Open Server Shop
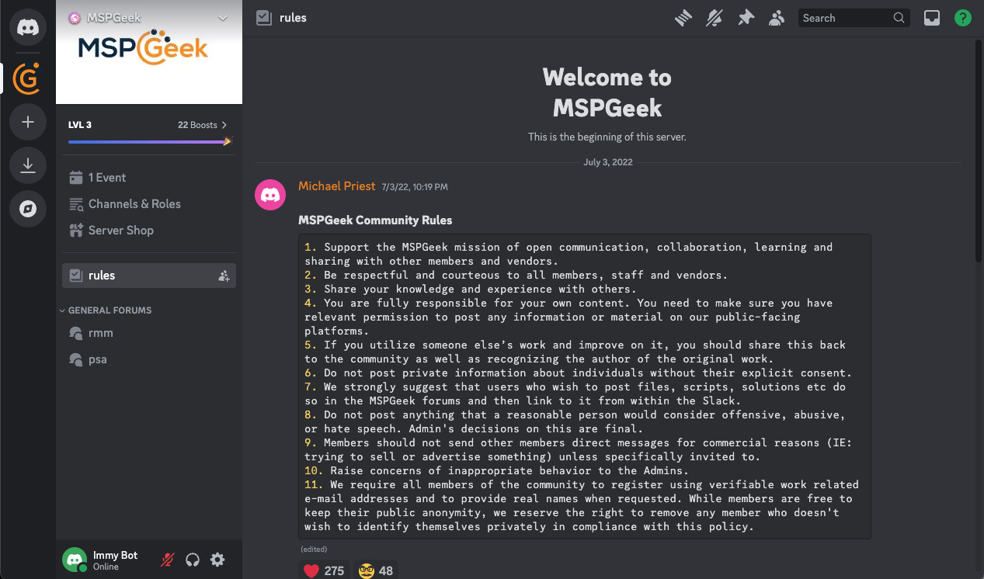The height and width of the screenshot is (579, 984). click(x=149, y=231)
